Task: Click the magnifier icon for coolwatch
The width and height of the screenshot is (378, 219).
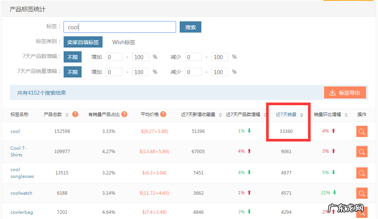Action: coord(361,193)
